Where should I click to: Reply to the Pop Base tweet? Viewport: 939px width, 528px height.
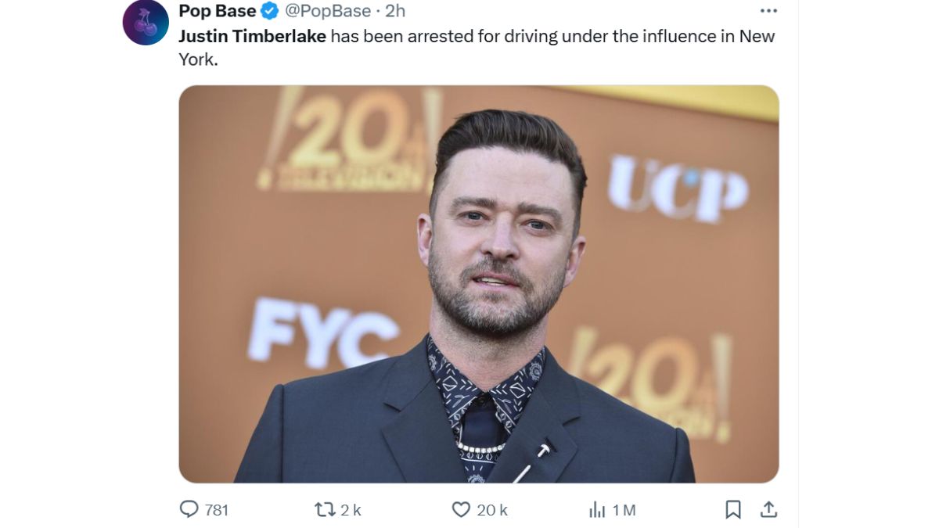(x=189, y=508)
